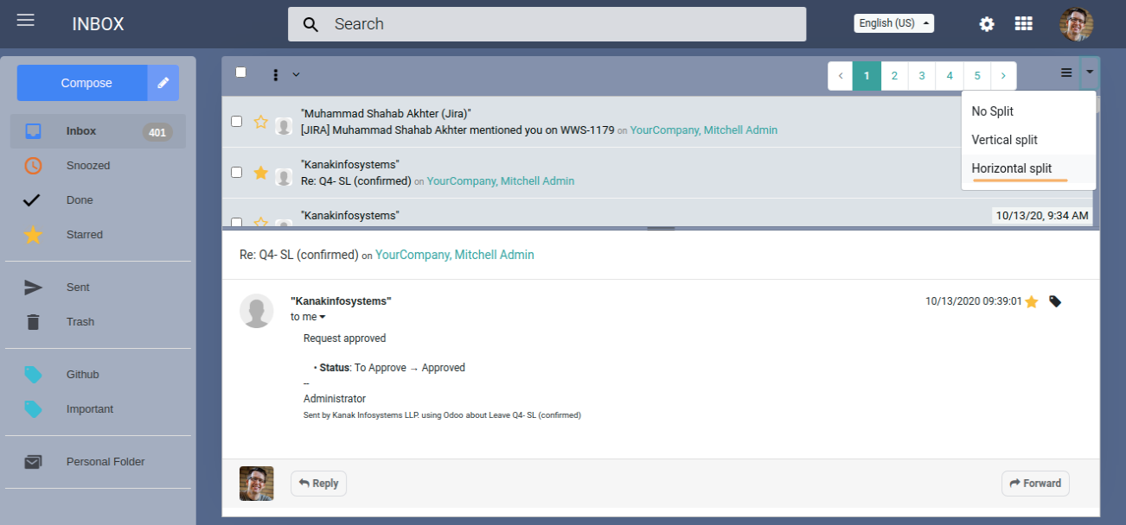Star the Jira email from Muhammad Shahab Akhter
The image size is (1126, 525).
point(260,122)
